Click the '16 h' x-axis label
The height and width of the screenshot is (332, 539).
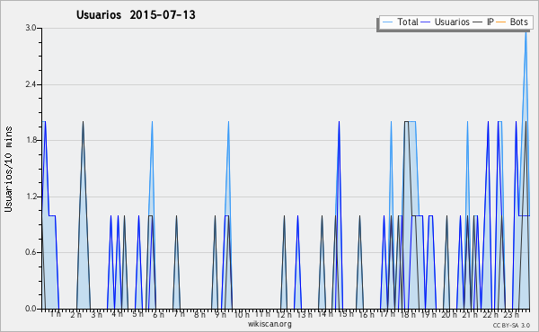coord(367,314)
